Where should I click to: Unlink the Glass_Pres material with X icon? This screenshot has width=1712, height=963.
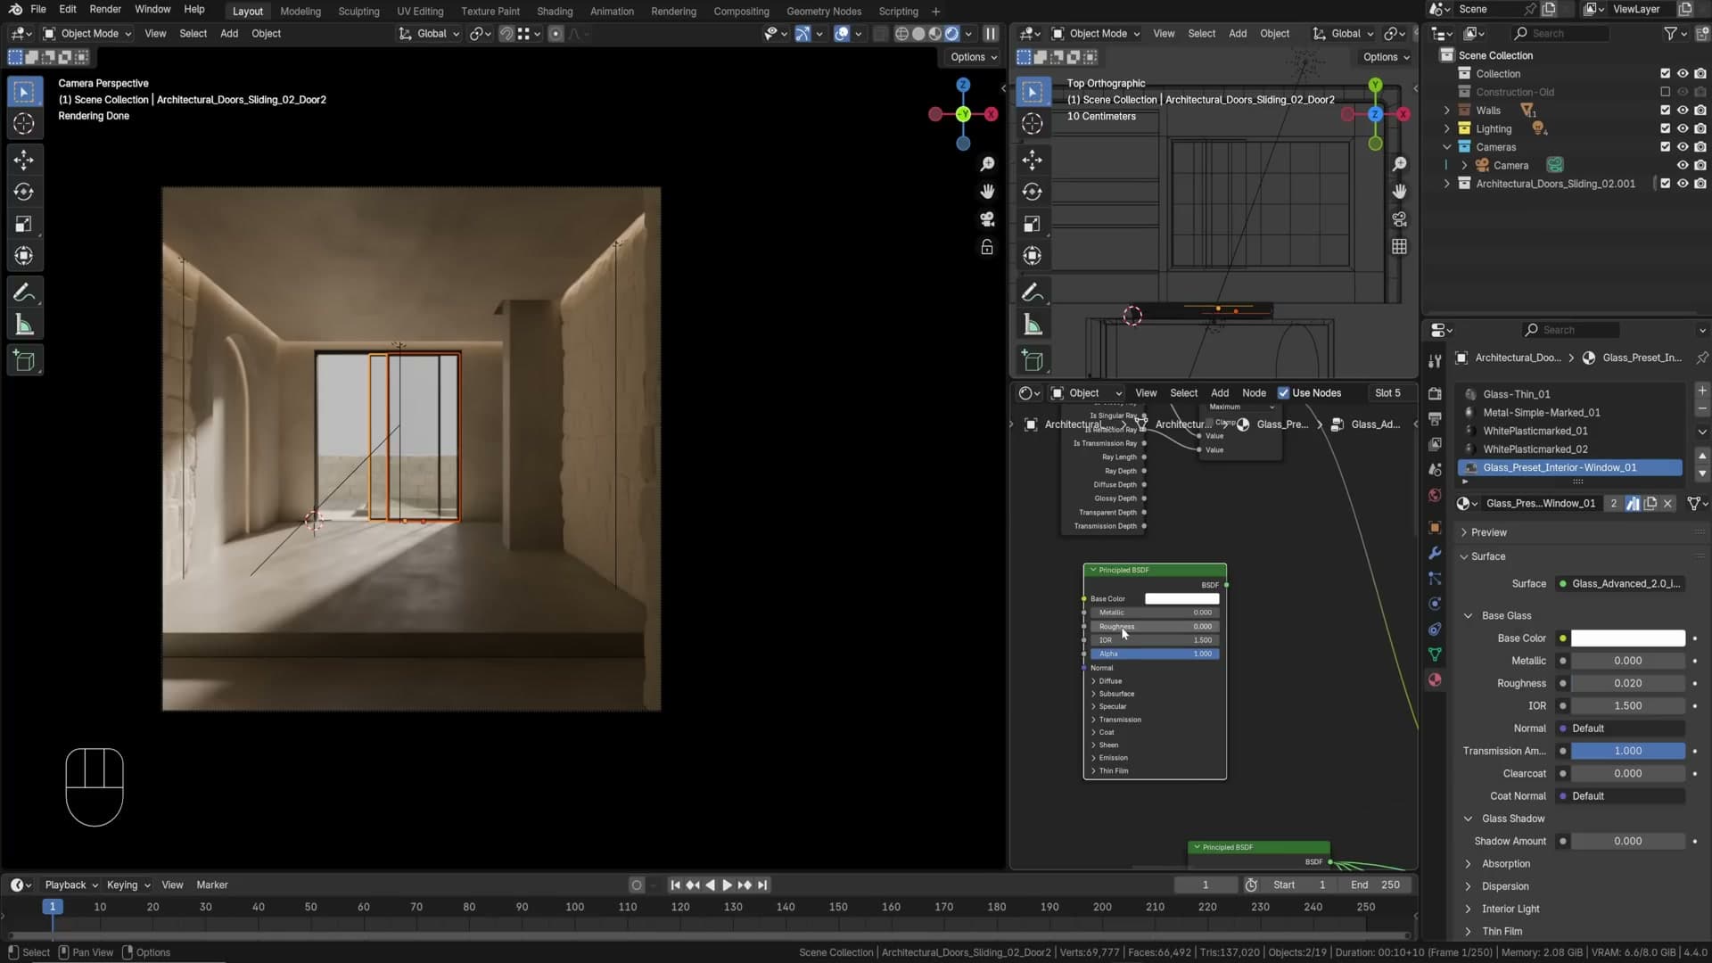[x=1667, y=503]
